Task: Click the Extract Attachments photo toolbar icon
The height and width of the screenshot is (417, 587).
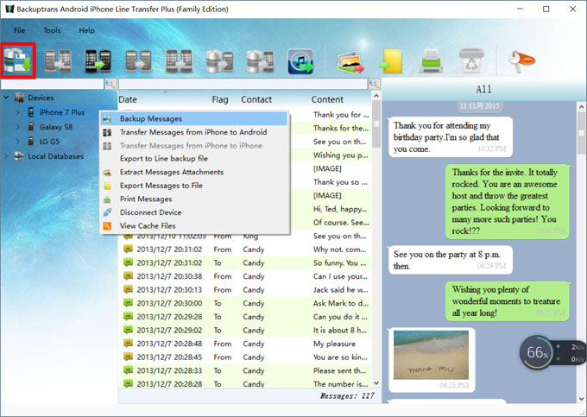Action: click(x=350, y=62)
